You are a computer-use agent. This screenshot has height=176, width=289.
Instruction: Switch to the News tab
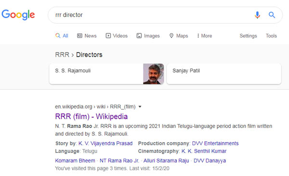pos(87,36)
